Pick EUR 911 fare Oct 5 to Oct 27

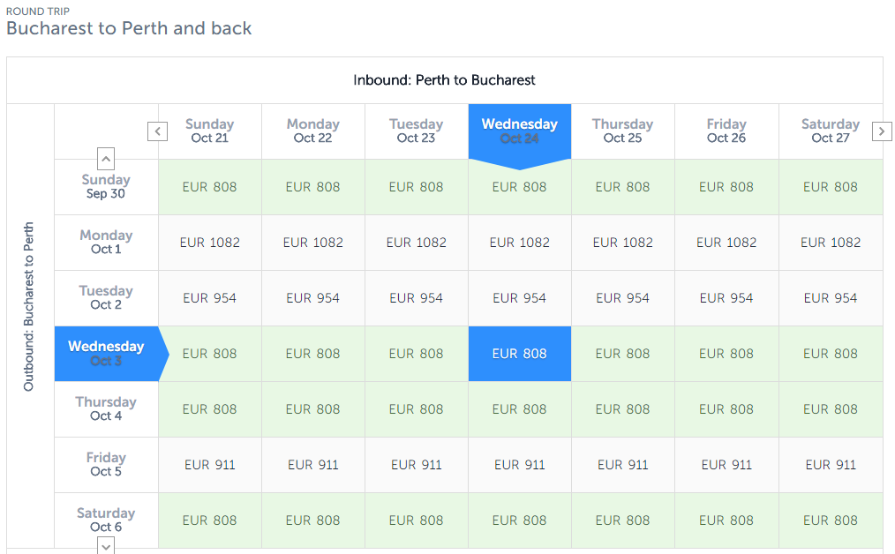click(x=831, y=465)
